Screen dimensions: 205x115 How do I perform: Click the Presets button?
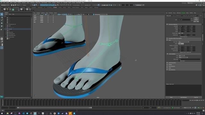(196, 20)
